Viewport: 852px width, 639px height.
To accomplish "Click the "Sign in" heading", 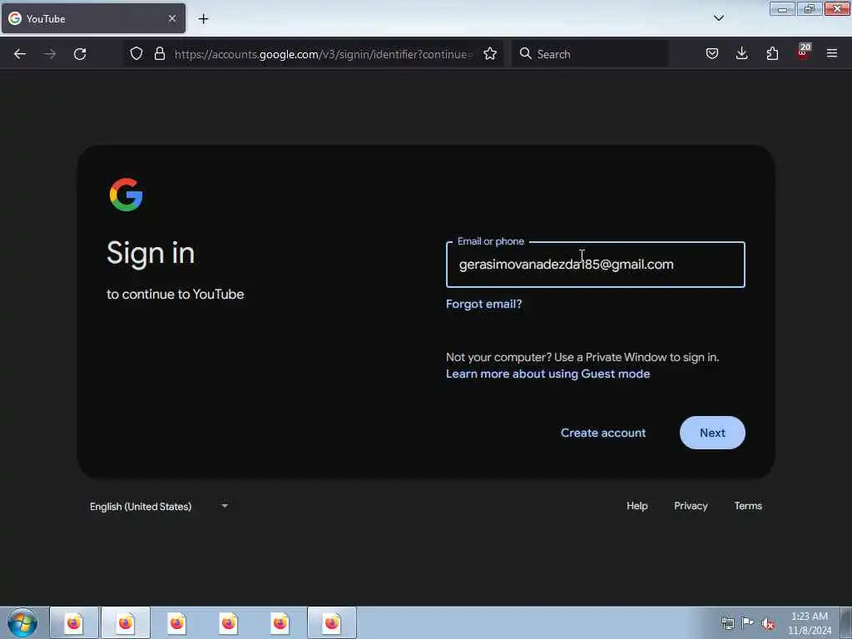I will 151,253.
